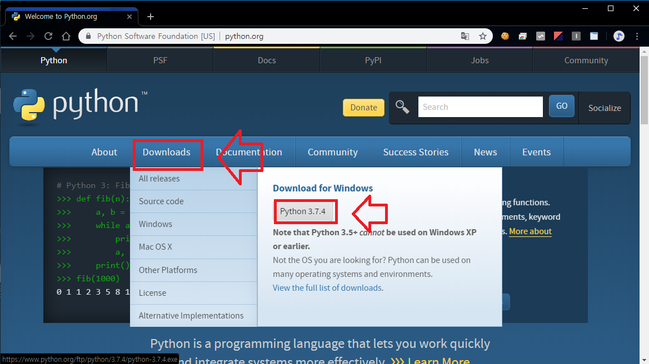Click the page vertical scrollbar

tap(644, 89)
